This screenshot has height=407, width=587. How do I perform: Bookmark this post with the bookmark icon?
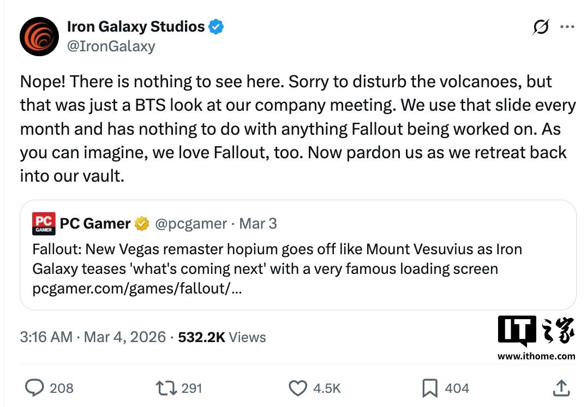tap(430, 388)
